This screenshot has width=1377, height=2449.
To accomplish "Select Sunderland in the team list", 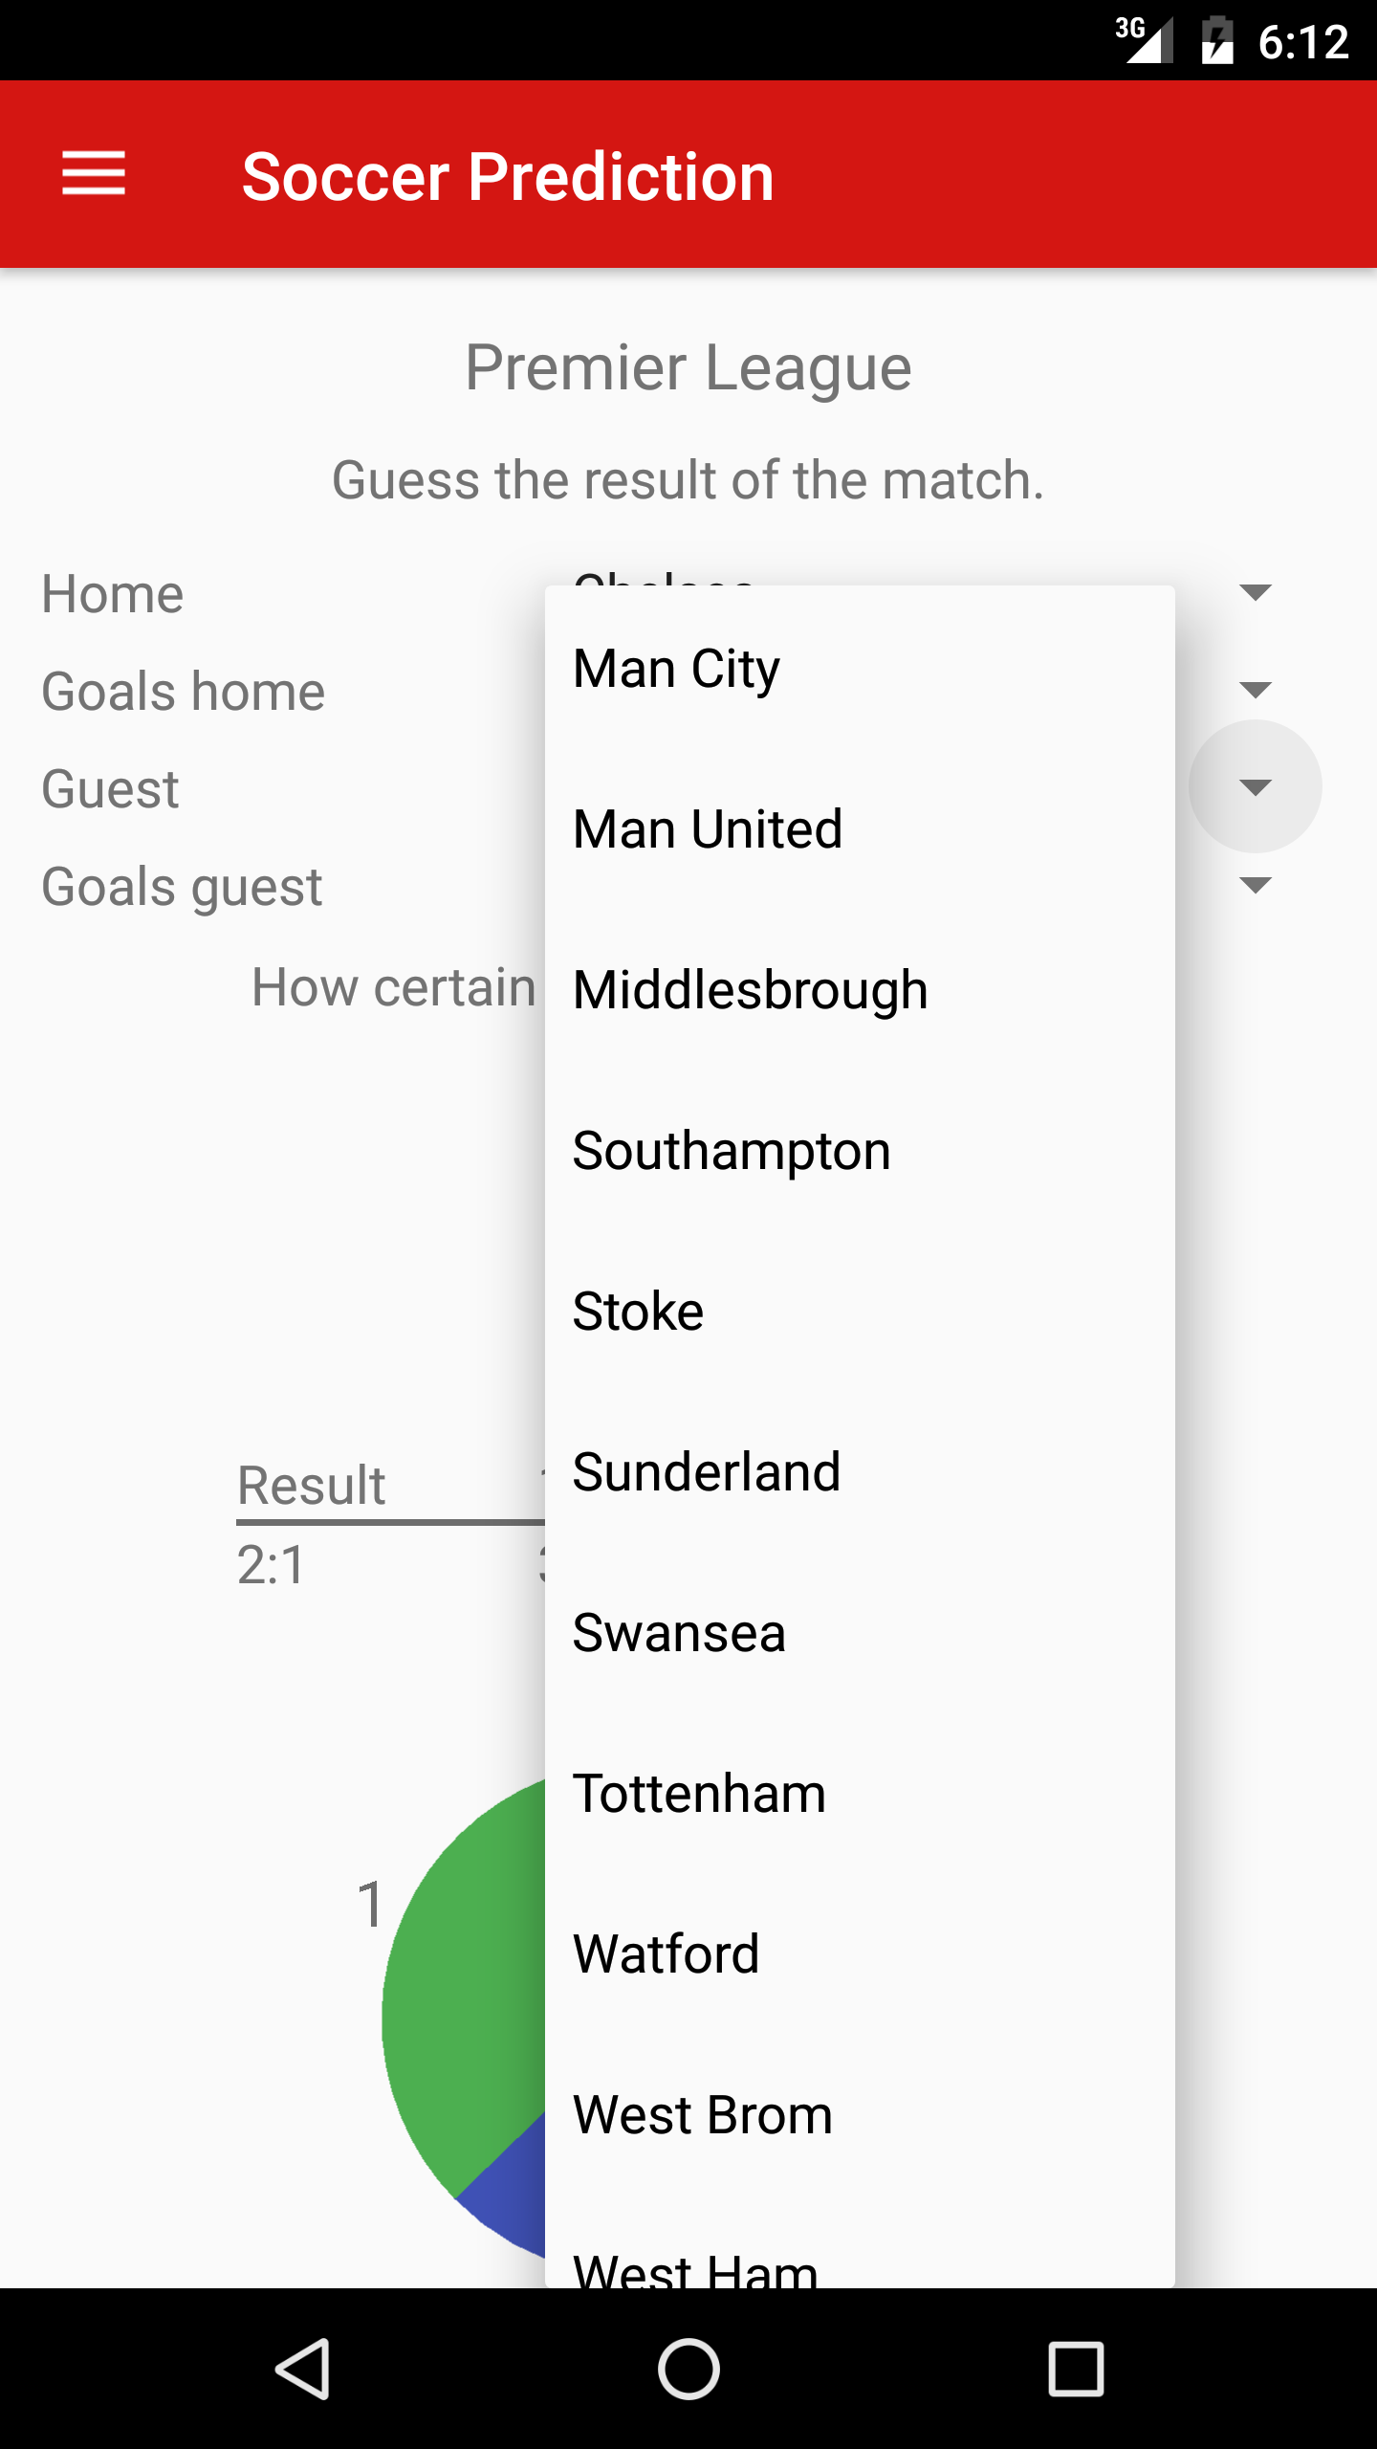I will (x=859, y=1471).
